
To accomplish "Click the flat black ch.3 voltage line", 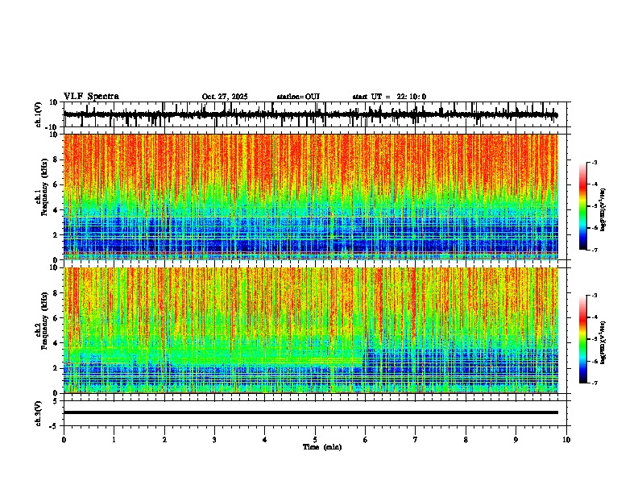I will click(310, 412).
